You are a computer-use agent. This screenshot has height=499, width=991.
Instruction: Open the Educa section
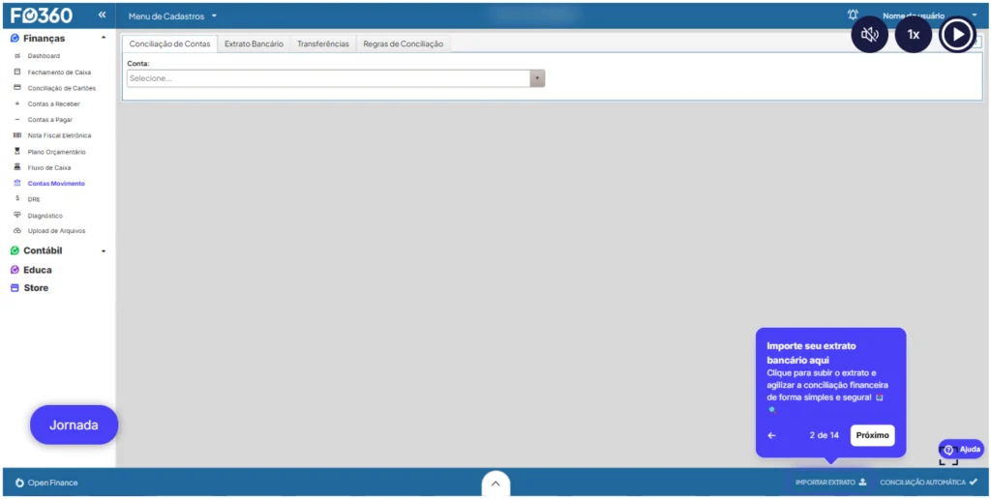coord(38,270)
